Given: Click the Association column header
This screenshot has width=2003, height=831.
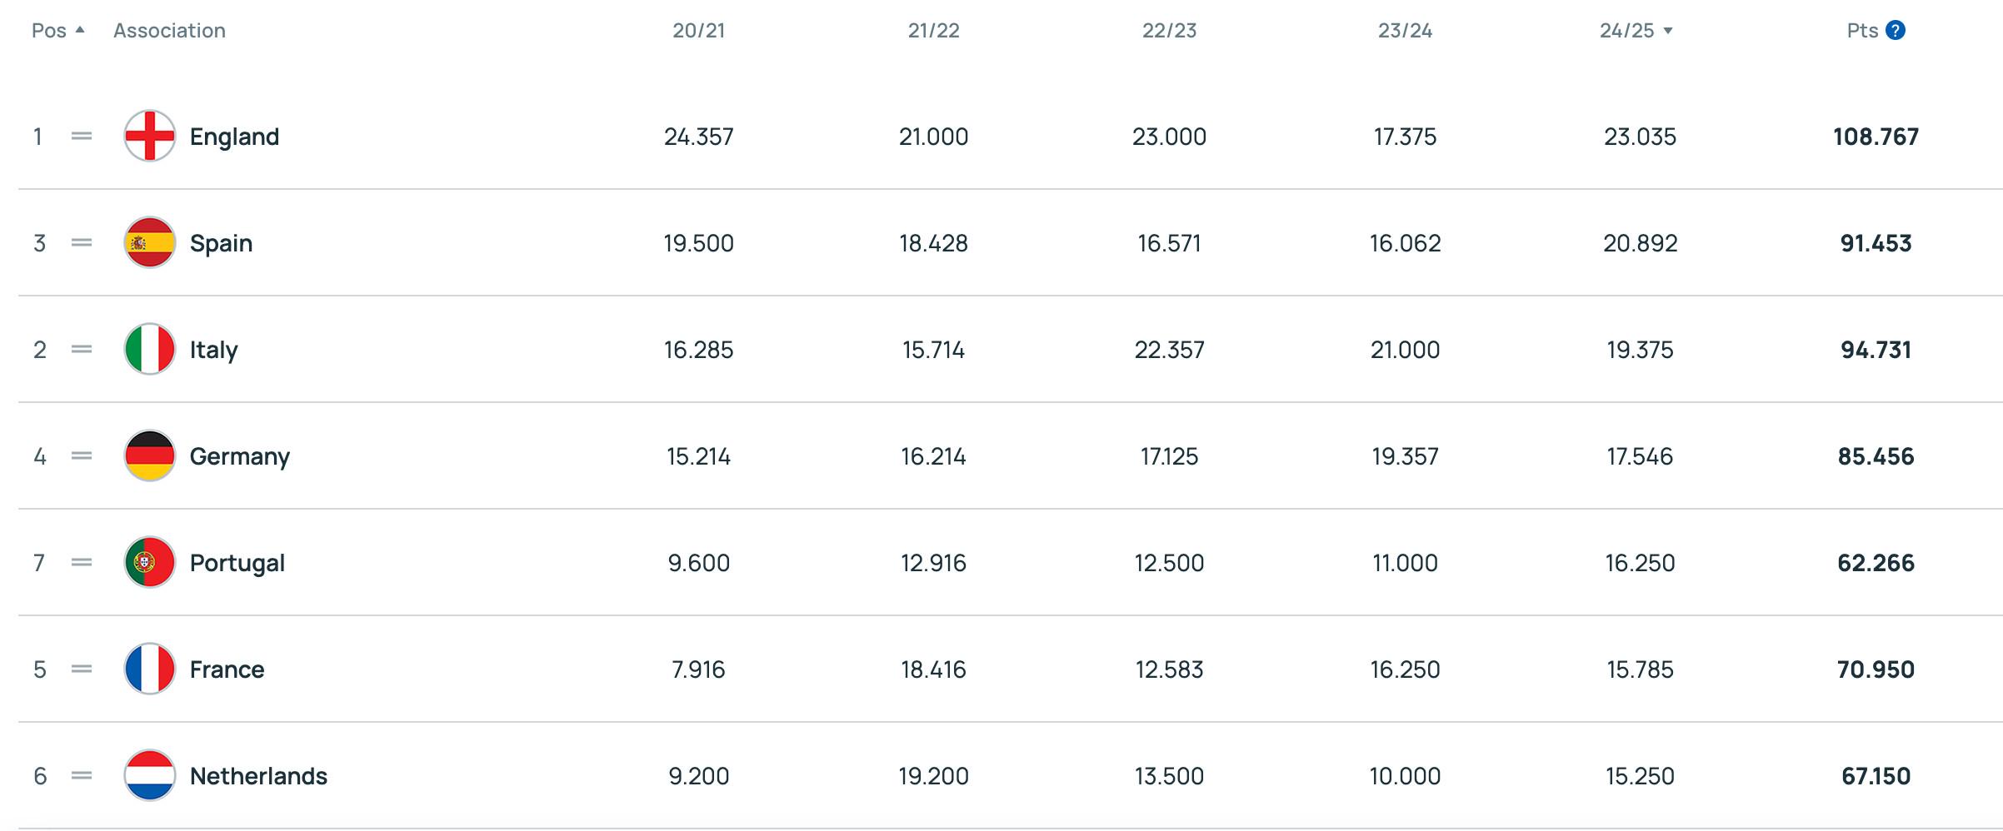Looking at the screenshot, I should point(169,31).
